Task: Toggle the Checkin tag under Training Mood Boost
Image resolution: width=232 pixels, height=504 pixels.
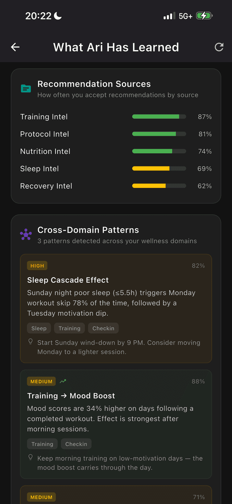Action: pos(76,444)
